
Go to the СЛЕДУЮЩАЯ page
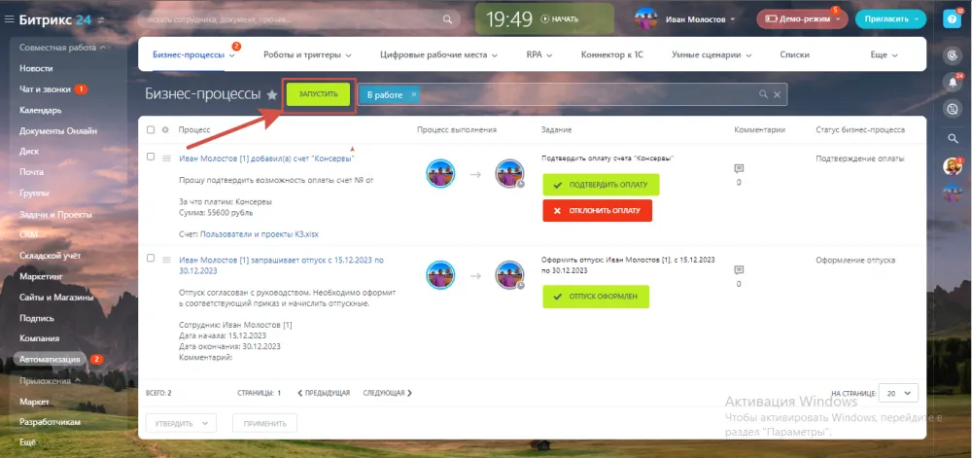click(388, 393)
